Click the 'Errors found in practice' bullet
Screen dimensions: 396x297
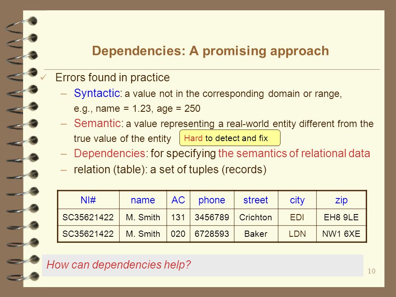click(112, 78)
